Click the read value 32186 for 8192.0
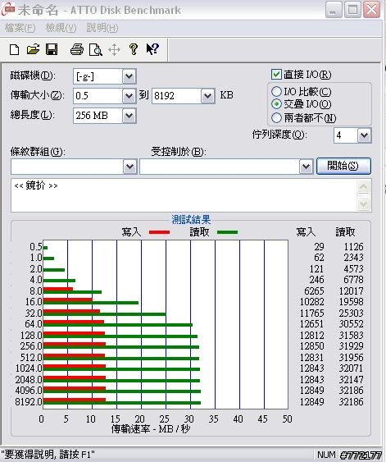This screenshot has height=462, width=386. [x=352, y=401]
